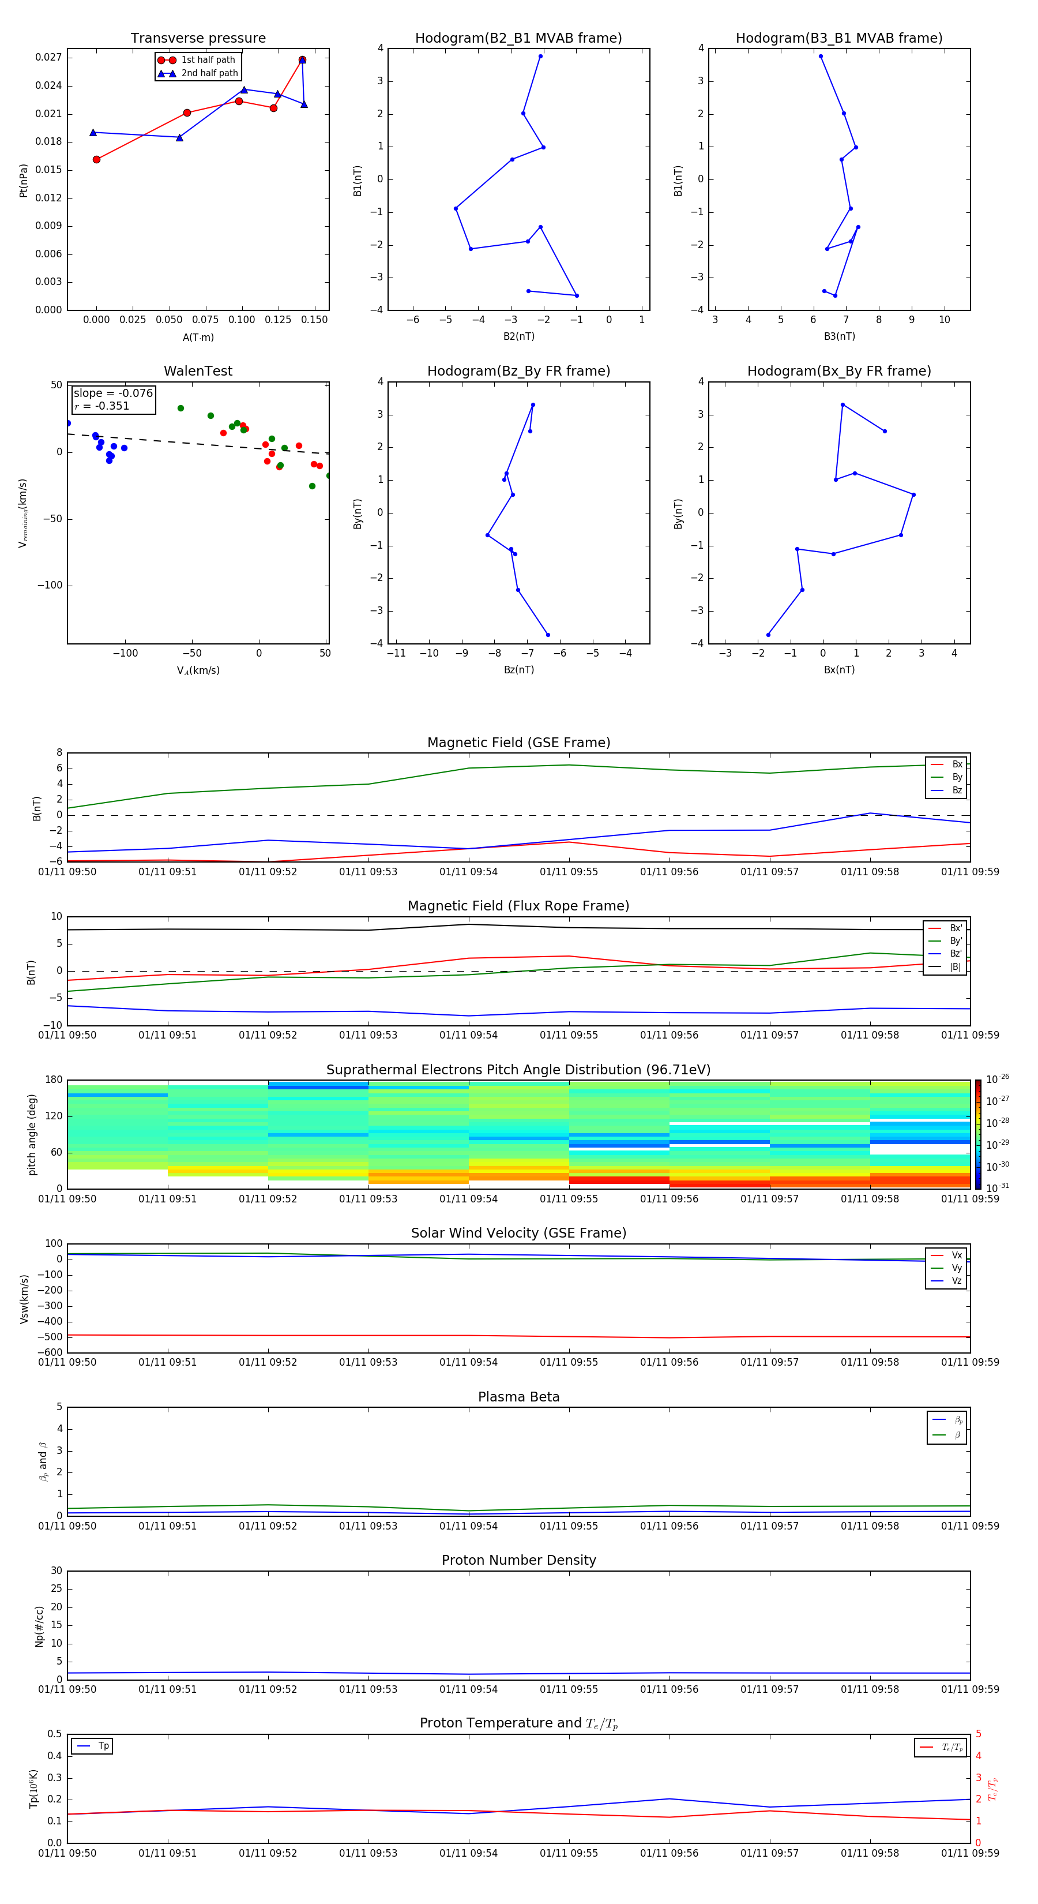Click the 'Plasma Beta' title
1038x1904 pixels.
(x=518, y=1397)
